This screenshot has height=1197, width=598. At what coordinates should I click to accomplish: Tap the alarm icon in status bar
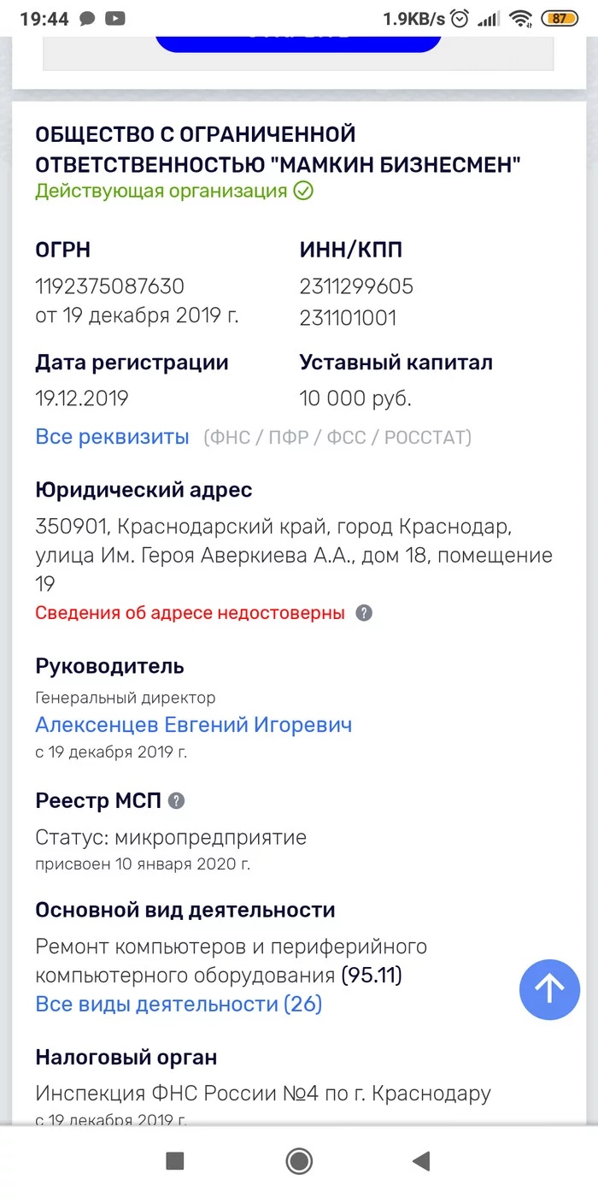(x=460, y=18)
